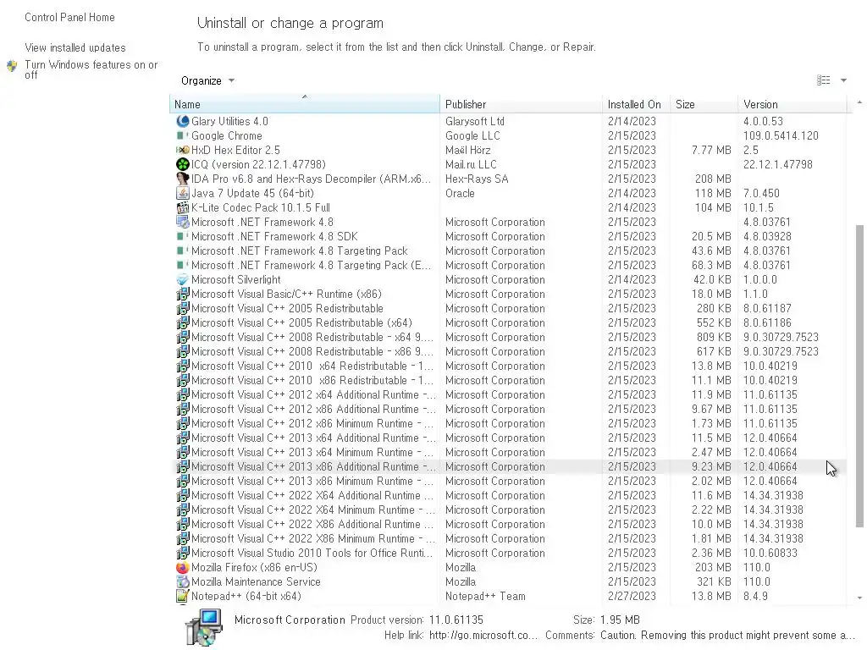867x650 pixels.
Task: Click publisher Glarysoft Ltd cell
Action: pyautogui.click(x=475, y=121)
